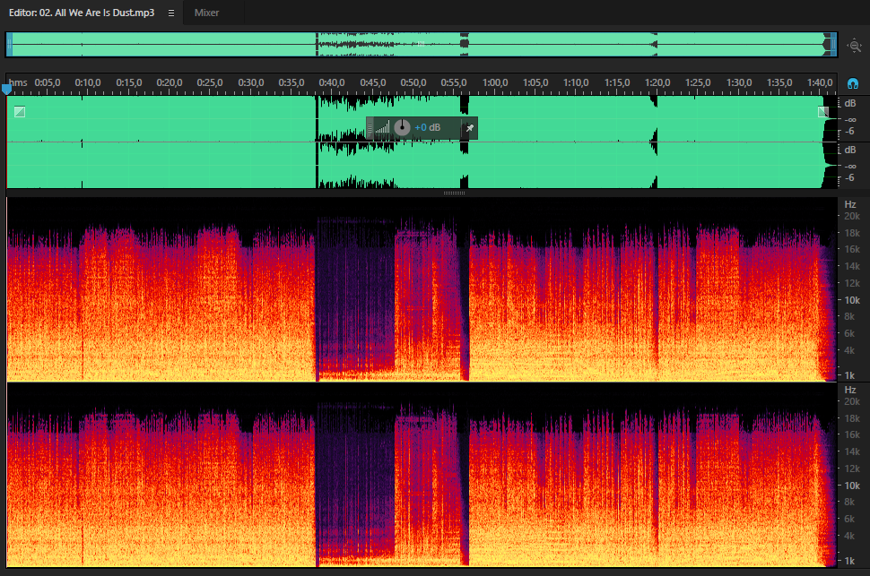Click the lower channel spectral frequency display

(x=422, y=475)
